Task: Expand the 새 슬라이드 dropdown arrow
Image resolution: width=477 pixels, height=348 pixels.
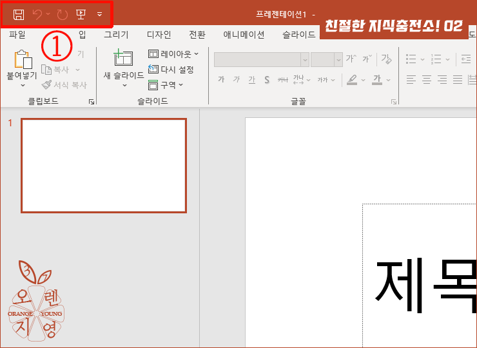Action: pos(124,86)
